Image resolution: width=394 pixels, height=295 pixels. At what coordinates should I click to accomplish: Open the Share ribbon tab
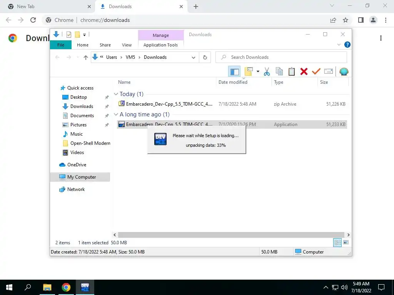105,45
